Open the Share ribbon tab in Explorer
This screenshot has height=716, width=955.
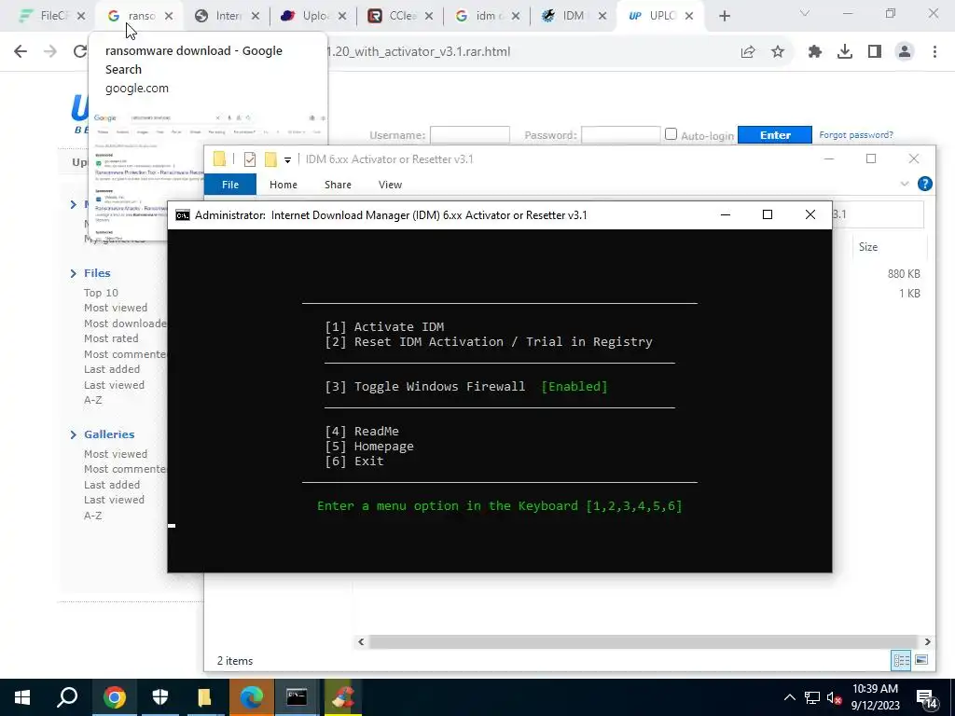pos(338,185)
